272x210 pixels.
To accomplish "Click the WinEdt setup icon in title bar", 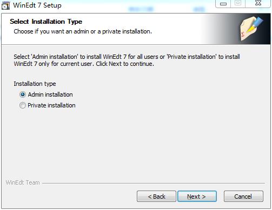I will tap(5, 5).
